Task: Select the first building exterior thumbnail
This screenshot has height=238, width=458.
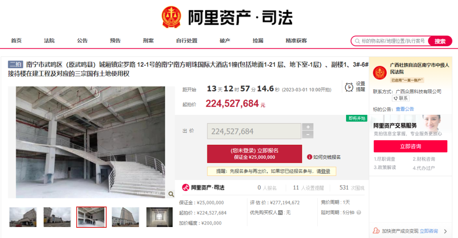Action: click(23, 217)
